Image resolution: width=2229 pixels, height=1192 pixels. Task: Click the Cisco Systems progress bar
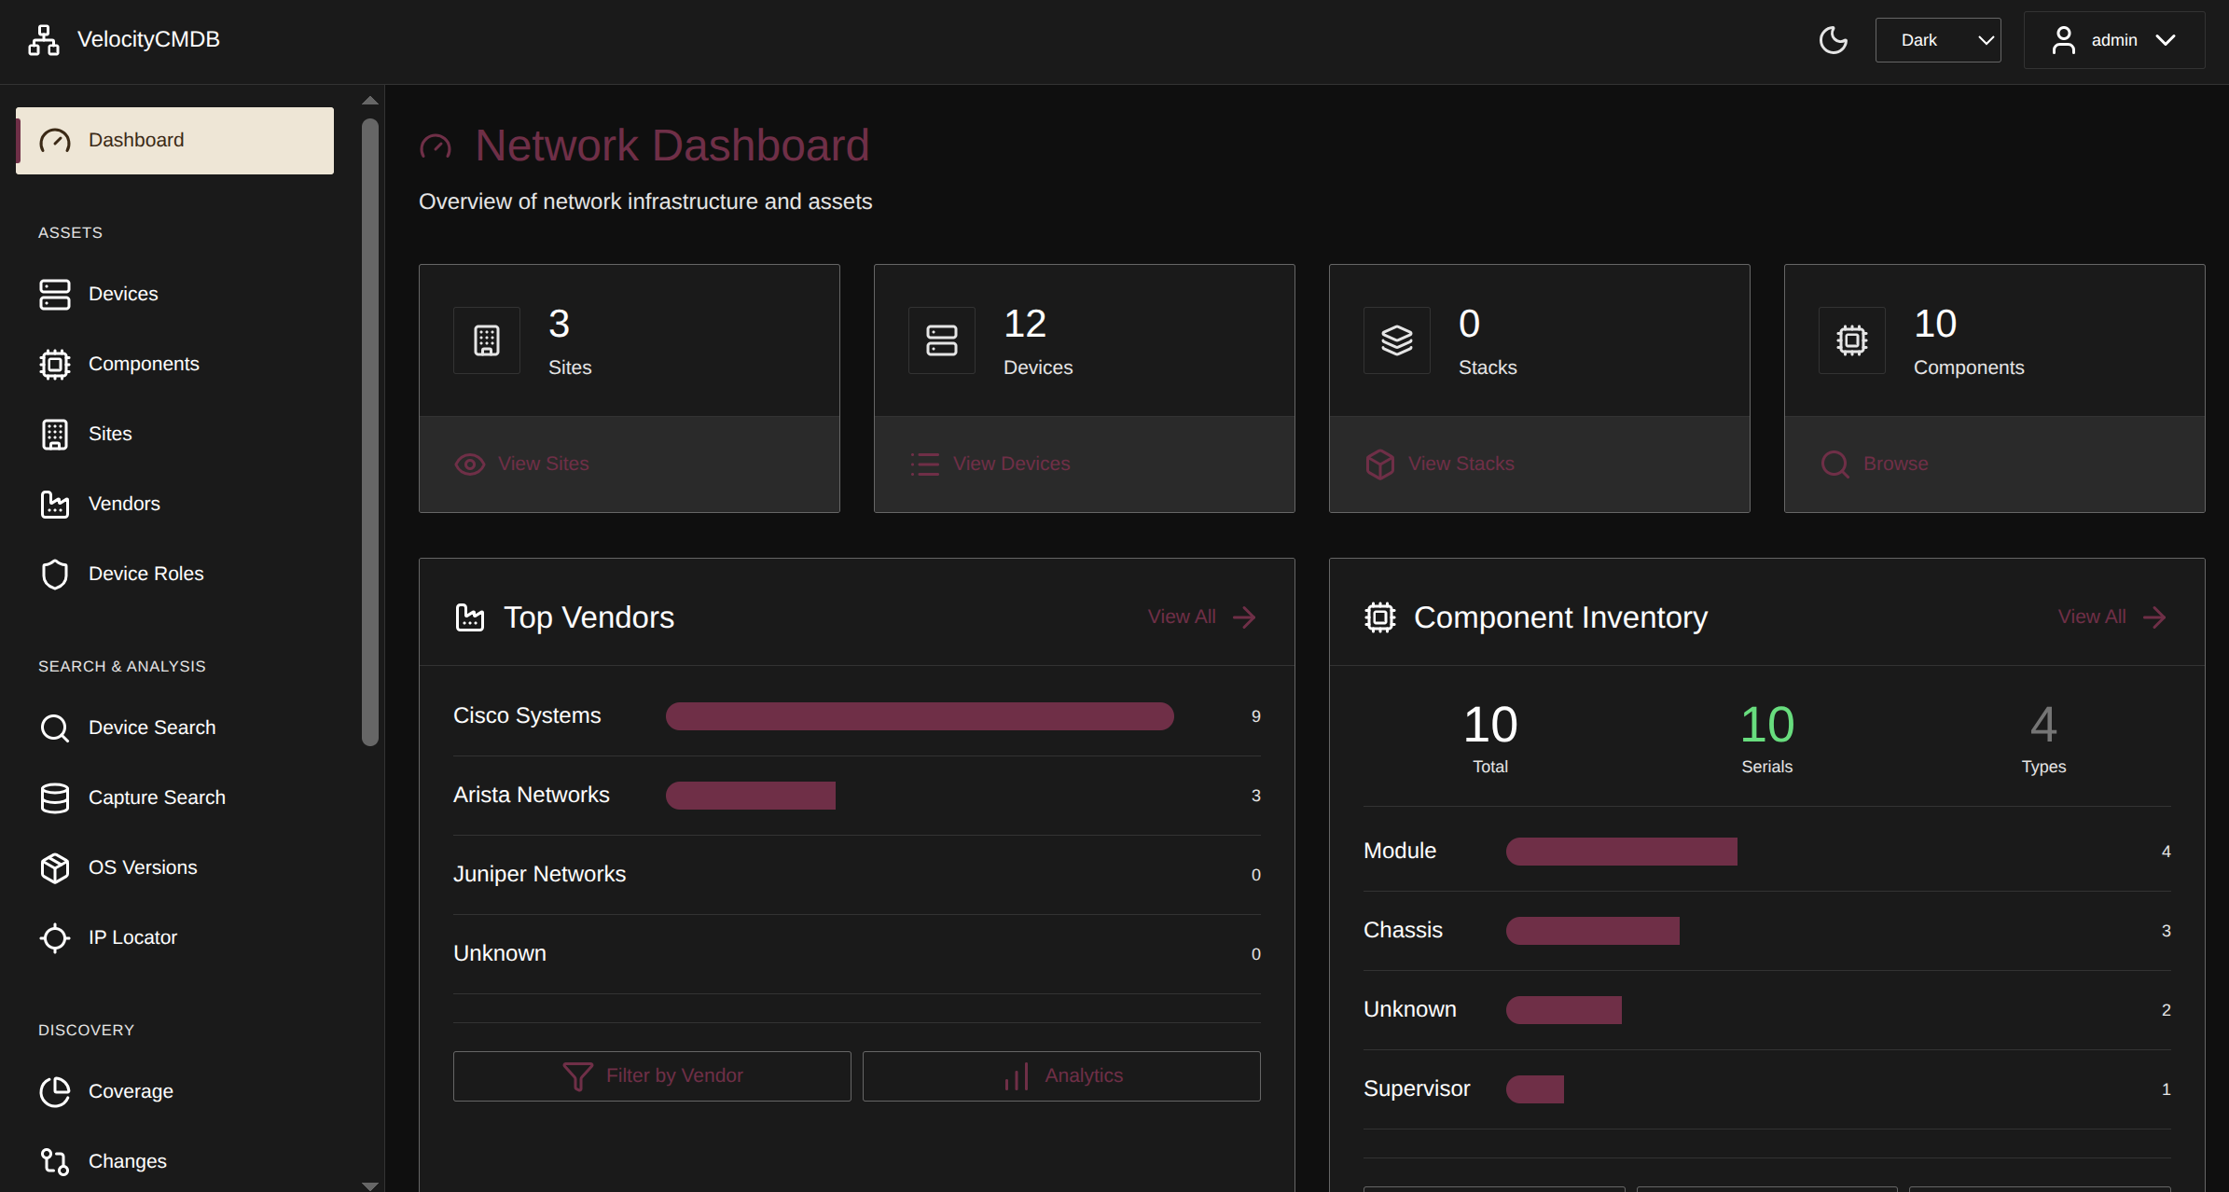tap(919, 716)
